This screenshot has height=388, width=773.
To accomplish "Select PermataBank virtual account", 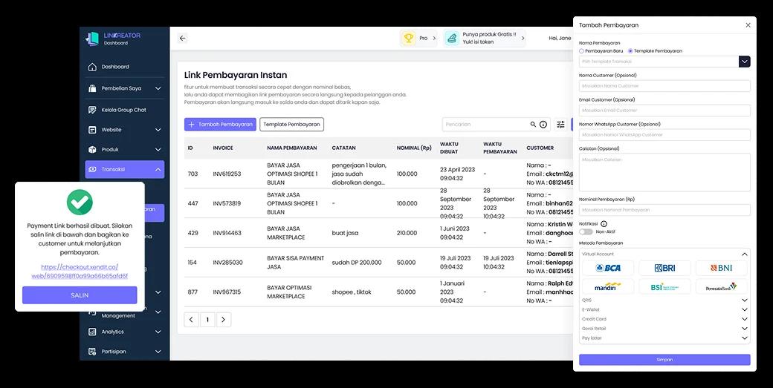I will [721, 286].
